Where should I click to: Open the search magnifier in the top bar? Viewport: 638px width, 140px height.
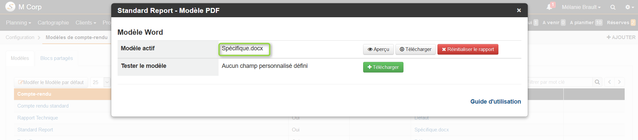click(613, 7)
